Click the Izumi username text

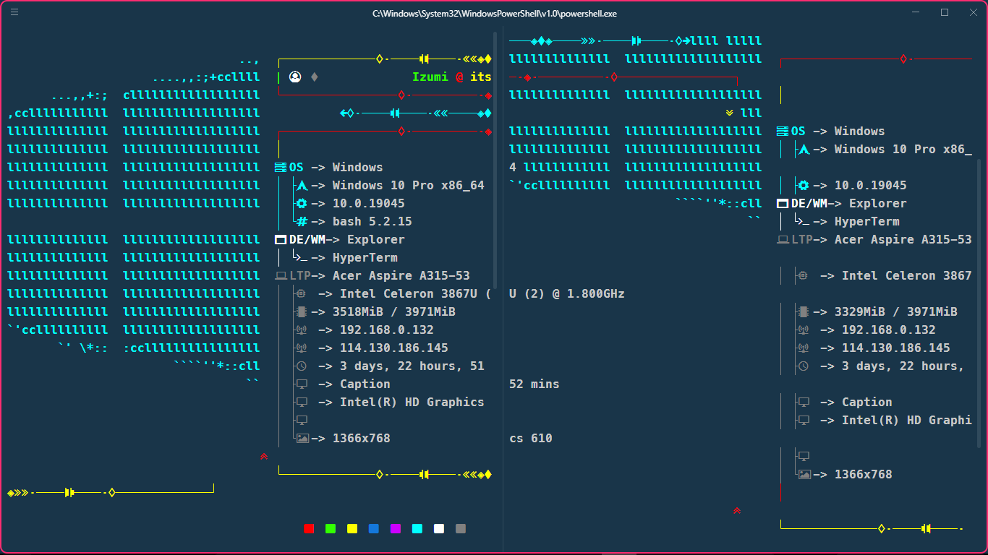[x=432, y=76]
